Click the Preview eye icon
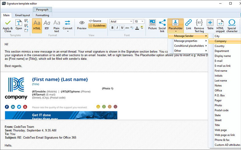This screenshot has width=241, height=150. 82,23
